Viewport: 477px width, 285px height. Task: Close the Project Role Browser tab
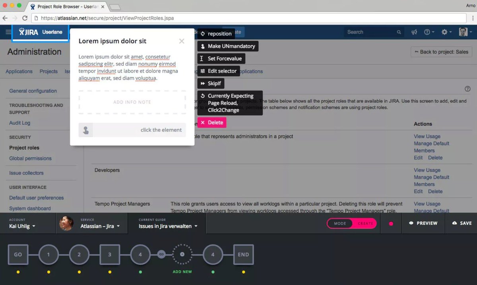tap(103, 7)
